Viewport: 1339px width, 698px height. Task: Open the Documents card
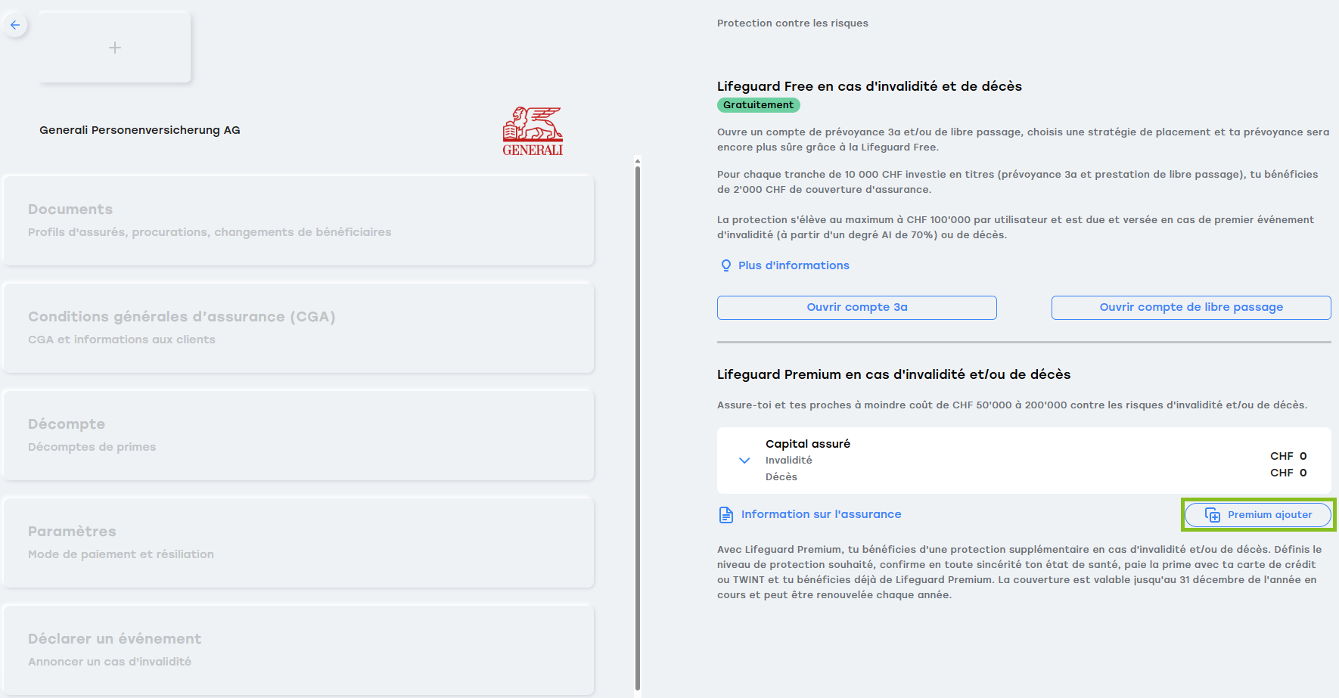(x=299, y=220)
